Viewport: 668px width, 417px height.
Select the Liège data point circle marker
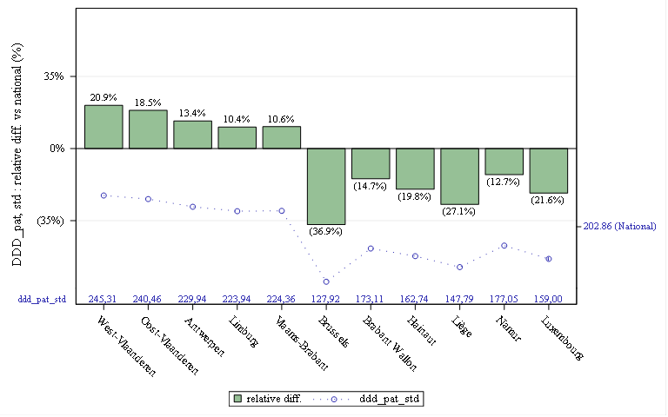click(459, 268)
